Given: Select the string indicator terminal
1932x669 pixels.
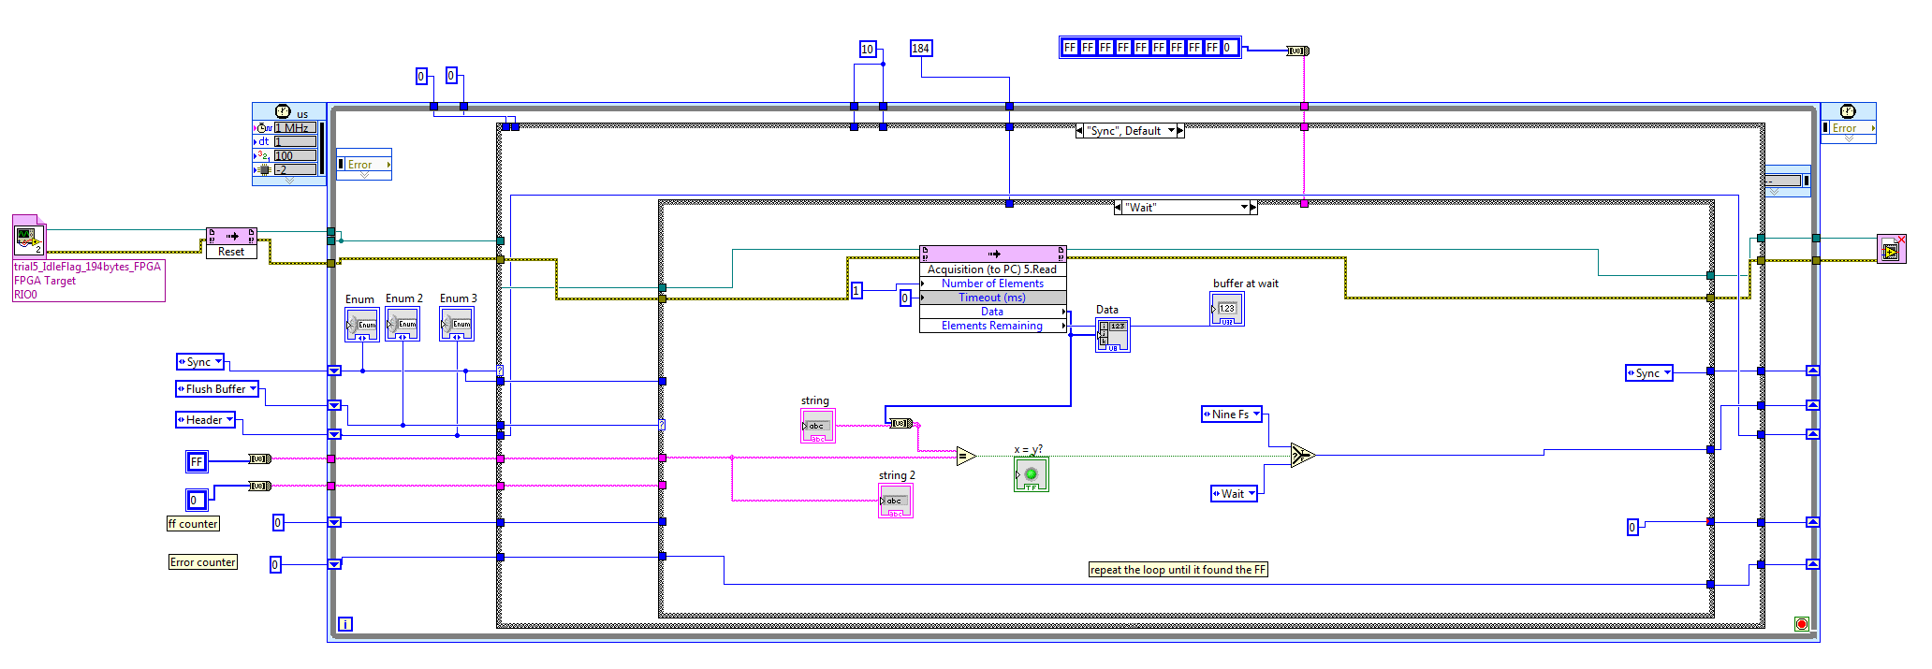Looking at the screenshot, I should 817,426.
